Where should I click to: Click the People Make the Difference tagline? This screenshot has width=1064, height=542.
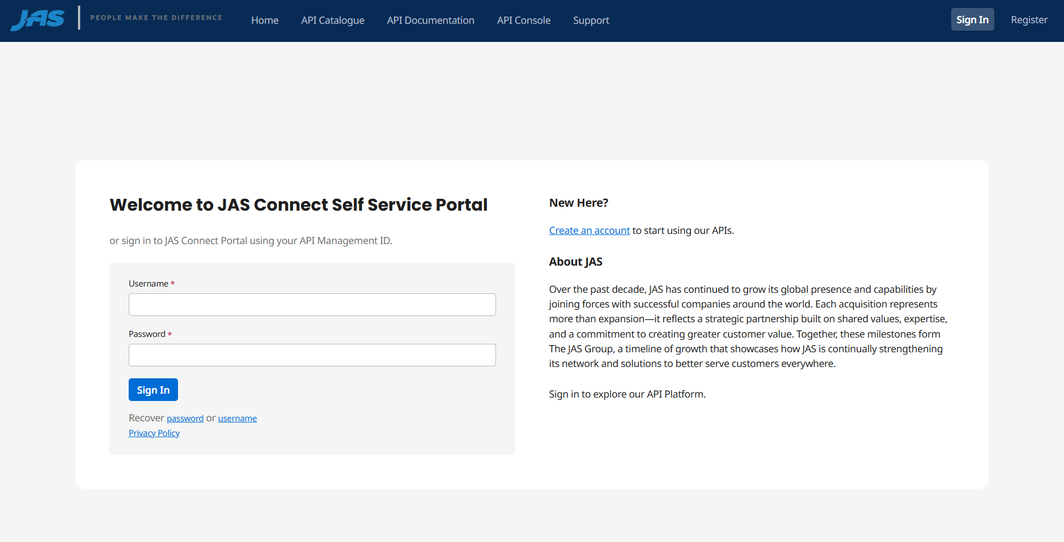pyautogui.click(x=156, y=18)
